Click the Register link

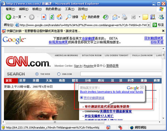[89, 66]
